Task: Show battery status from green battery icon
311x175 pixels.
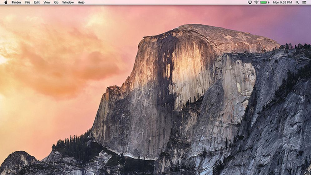Action: pos(264,2)
